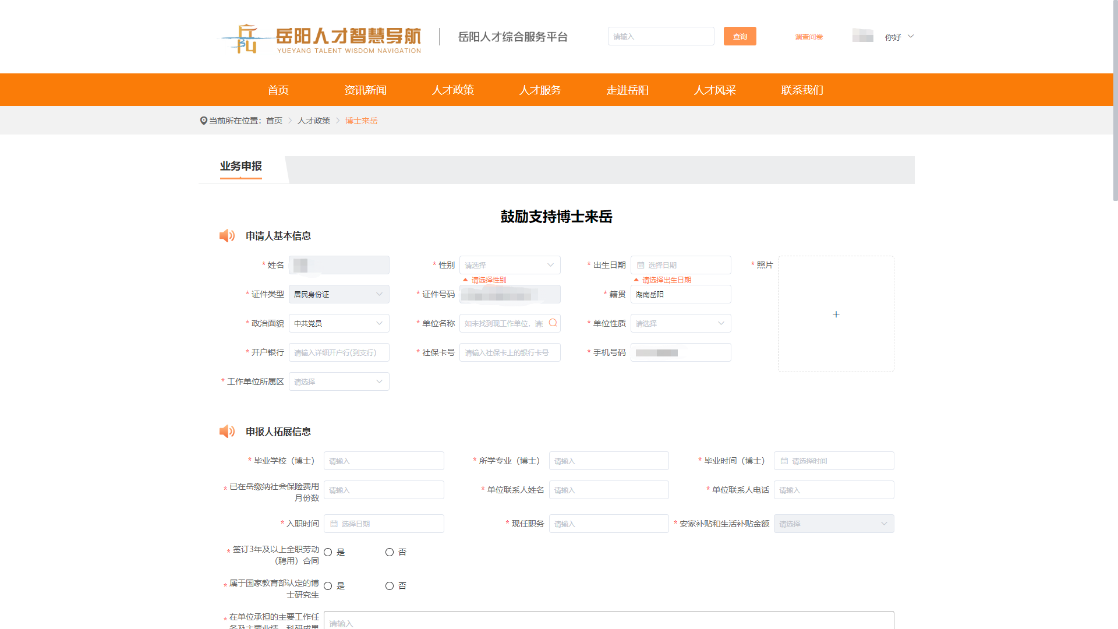Viewport: 1118px width, 629px height.
Task: Click the plus icon to upload photo
Action: (836, 314)
